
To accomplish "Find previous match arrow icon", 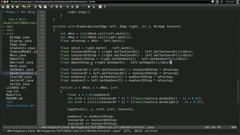I will [x=61, y=7].
